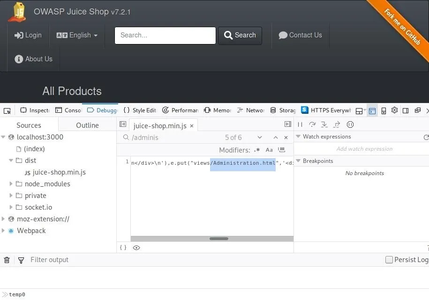Close the juice-shop.min.js editor tab
This screenshot has height=300, width=429.
[192, 126]
